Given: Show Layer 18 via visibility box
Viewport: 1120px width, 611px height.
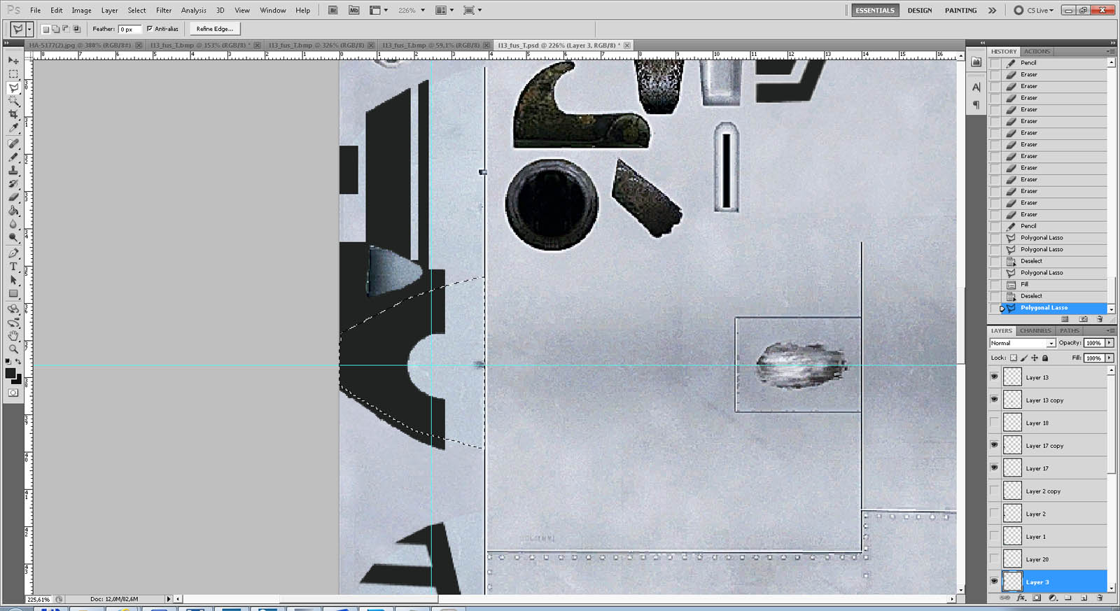Looking at the screenshot, I should [x=994, y=423].
